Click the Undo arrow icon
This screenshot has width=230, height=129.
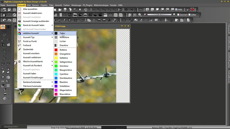pos(4,20)
